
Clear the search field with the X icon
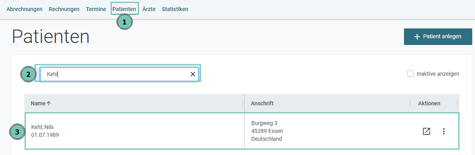coord(193,74)
